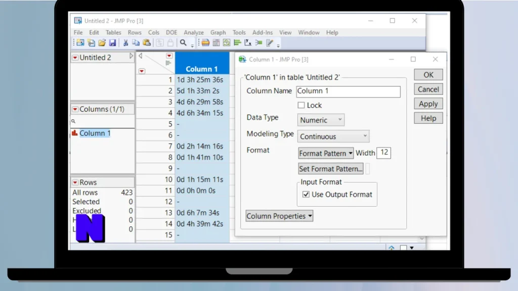Image resolution: width=518 pixels, height=291 pixels.
Task: Uncheck the Use Output Format checkbox
Action: 306,195
